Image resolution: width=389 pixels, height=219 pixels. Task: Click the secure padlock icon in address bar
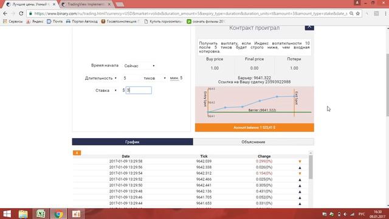coord(30,13)
